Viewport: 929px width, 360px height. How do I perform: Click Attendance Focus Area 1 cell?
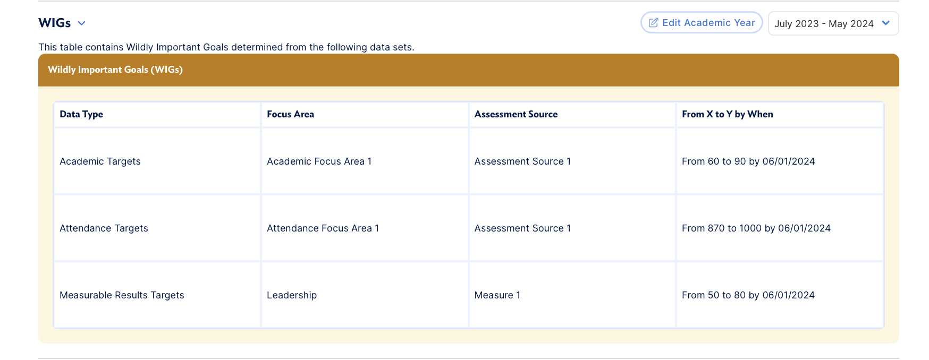[323, 228]
